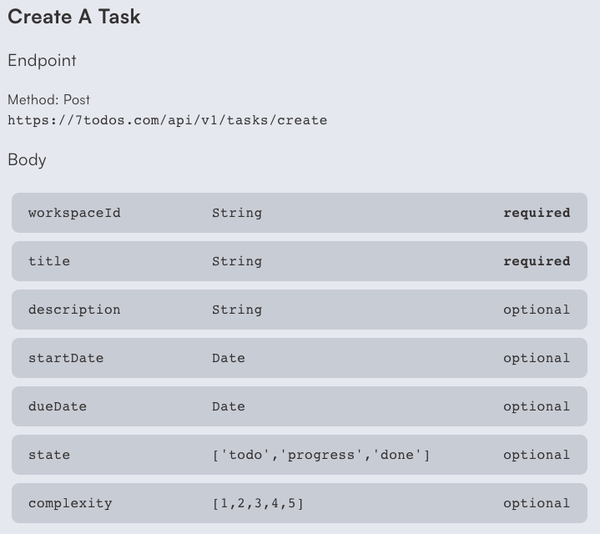
Task: Click the Endpoint section heading
Action: (42, 61)
